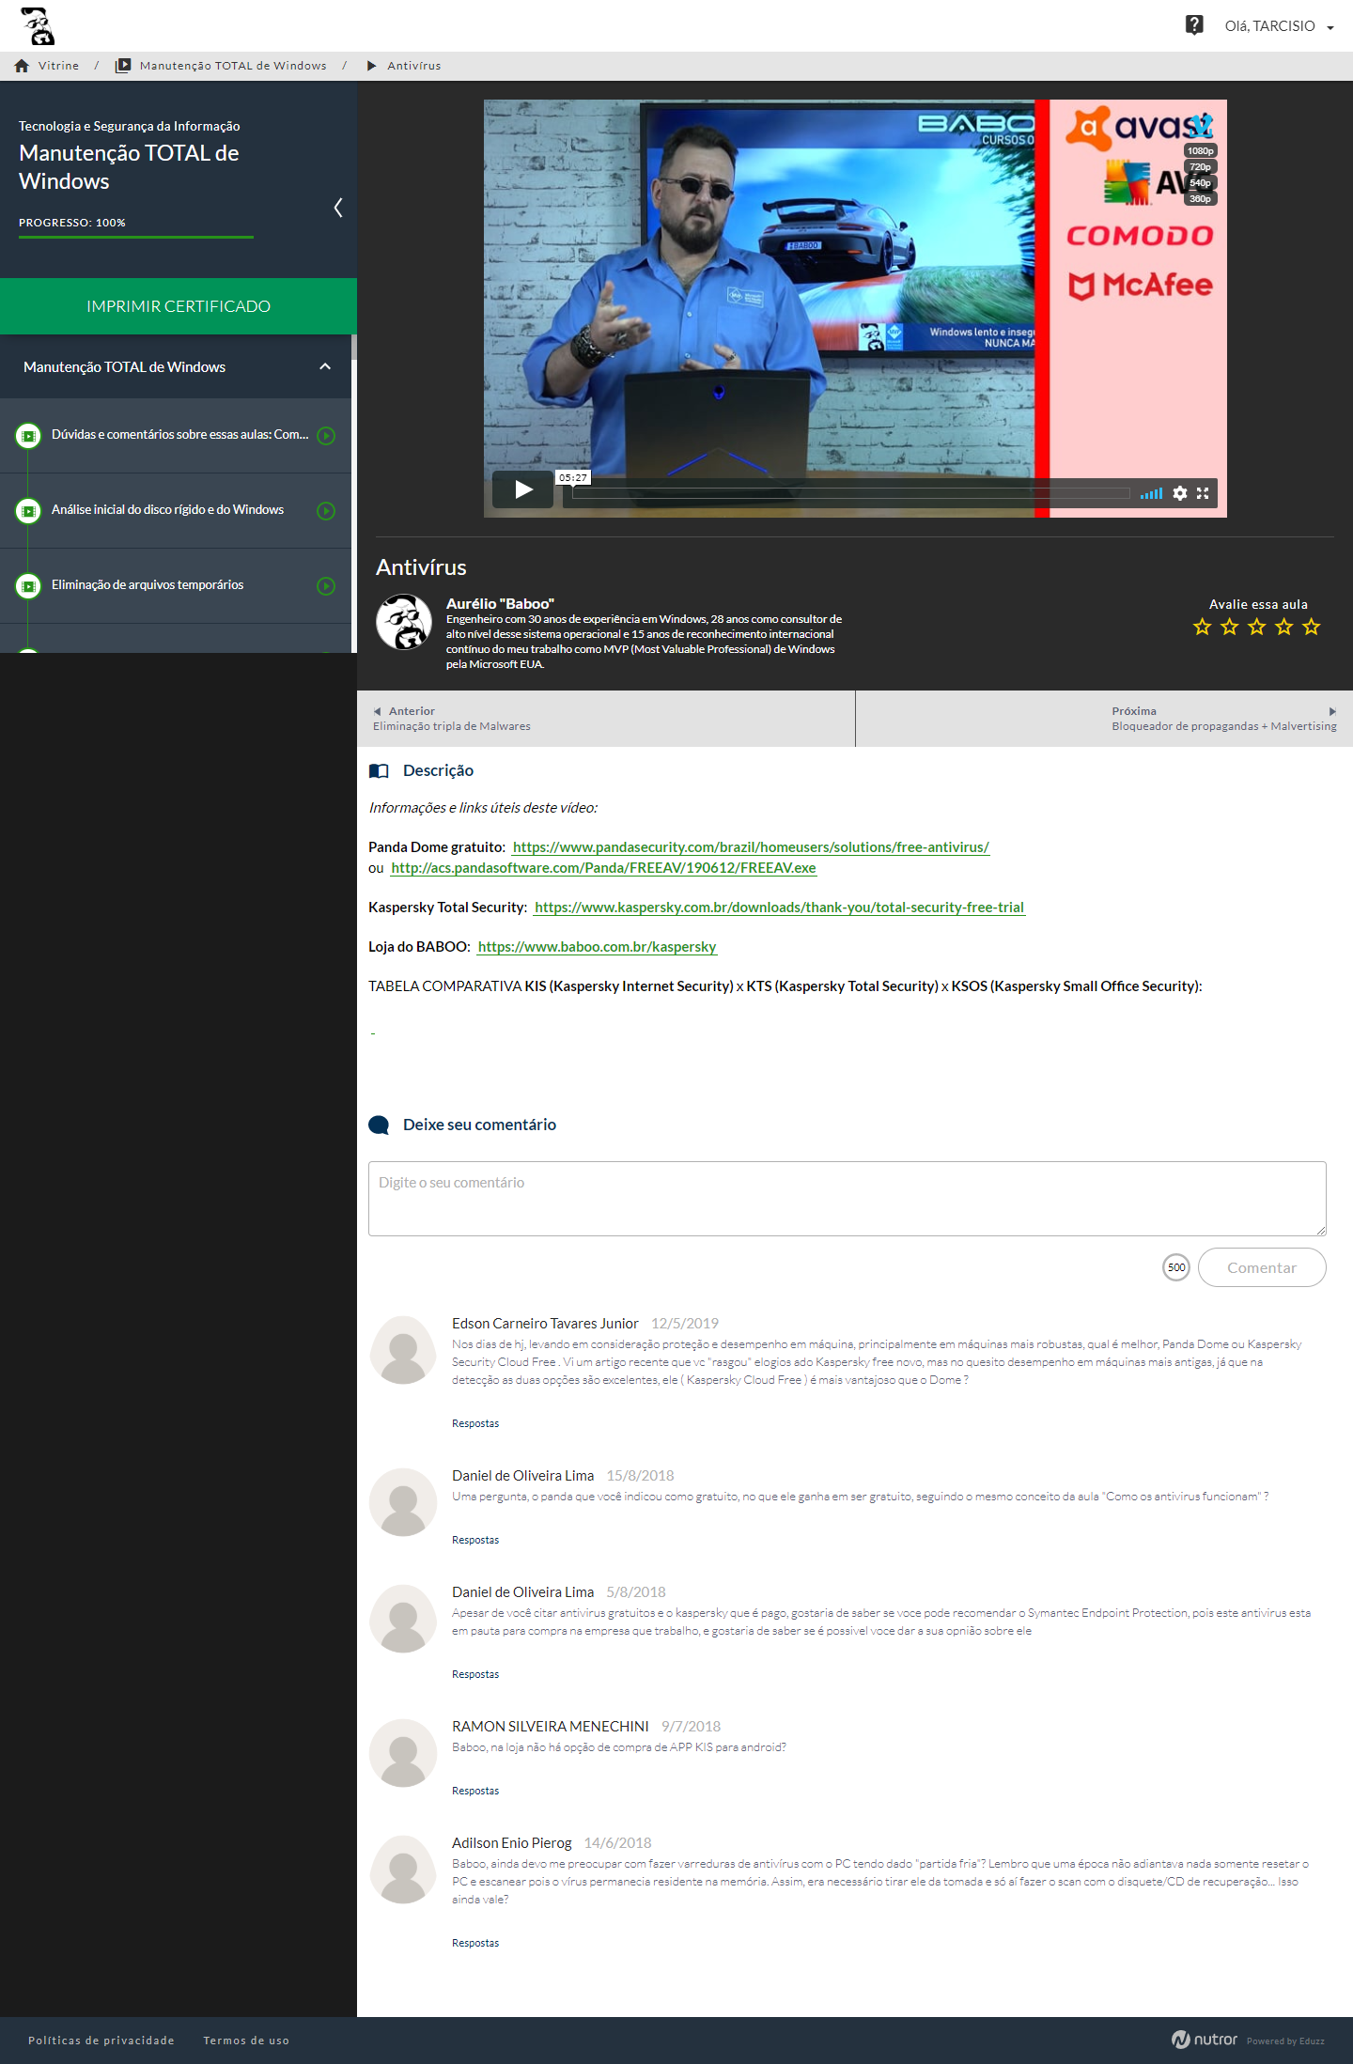
Task: Go to previous lesson Eliminação tripla
Action: point(452,719)
